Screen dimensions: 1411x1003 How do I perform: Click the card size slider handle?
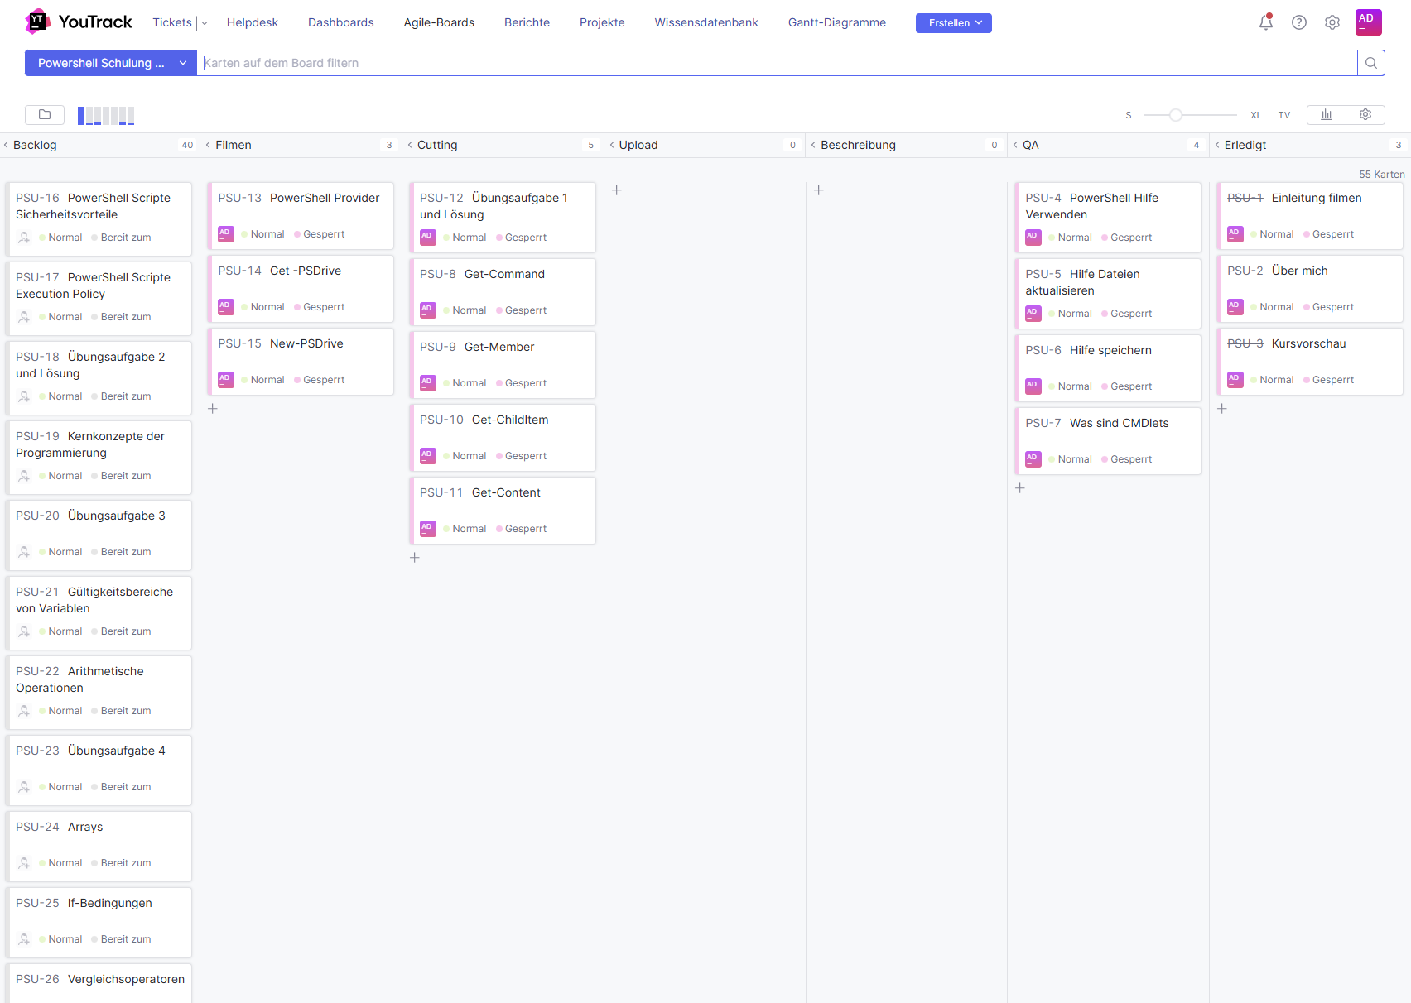(1176, 115)
